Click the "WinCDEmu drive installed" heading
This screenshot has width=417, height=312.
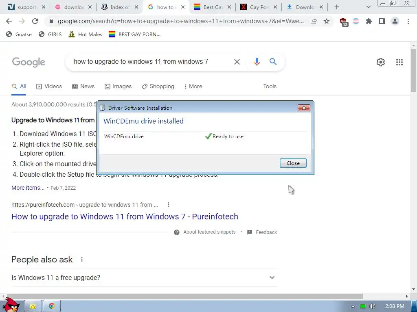143,121
